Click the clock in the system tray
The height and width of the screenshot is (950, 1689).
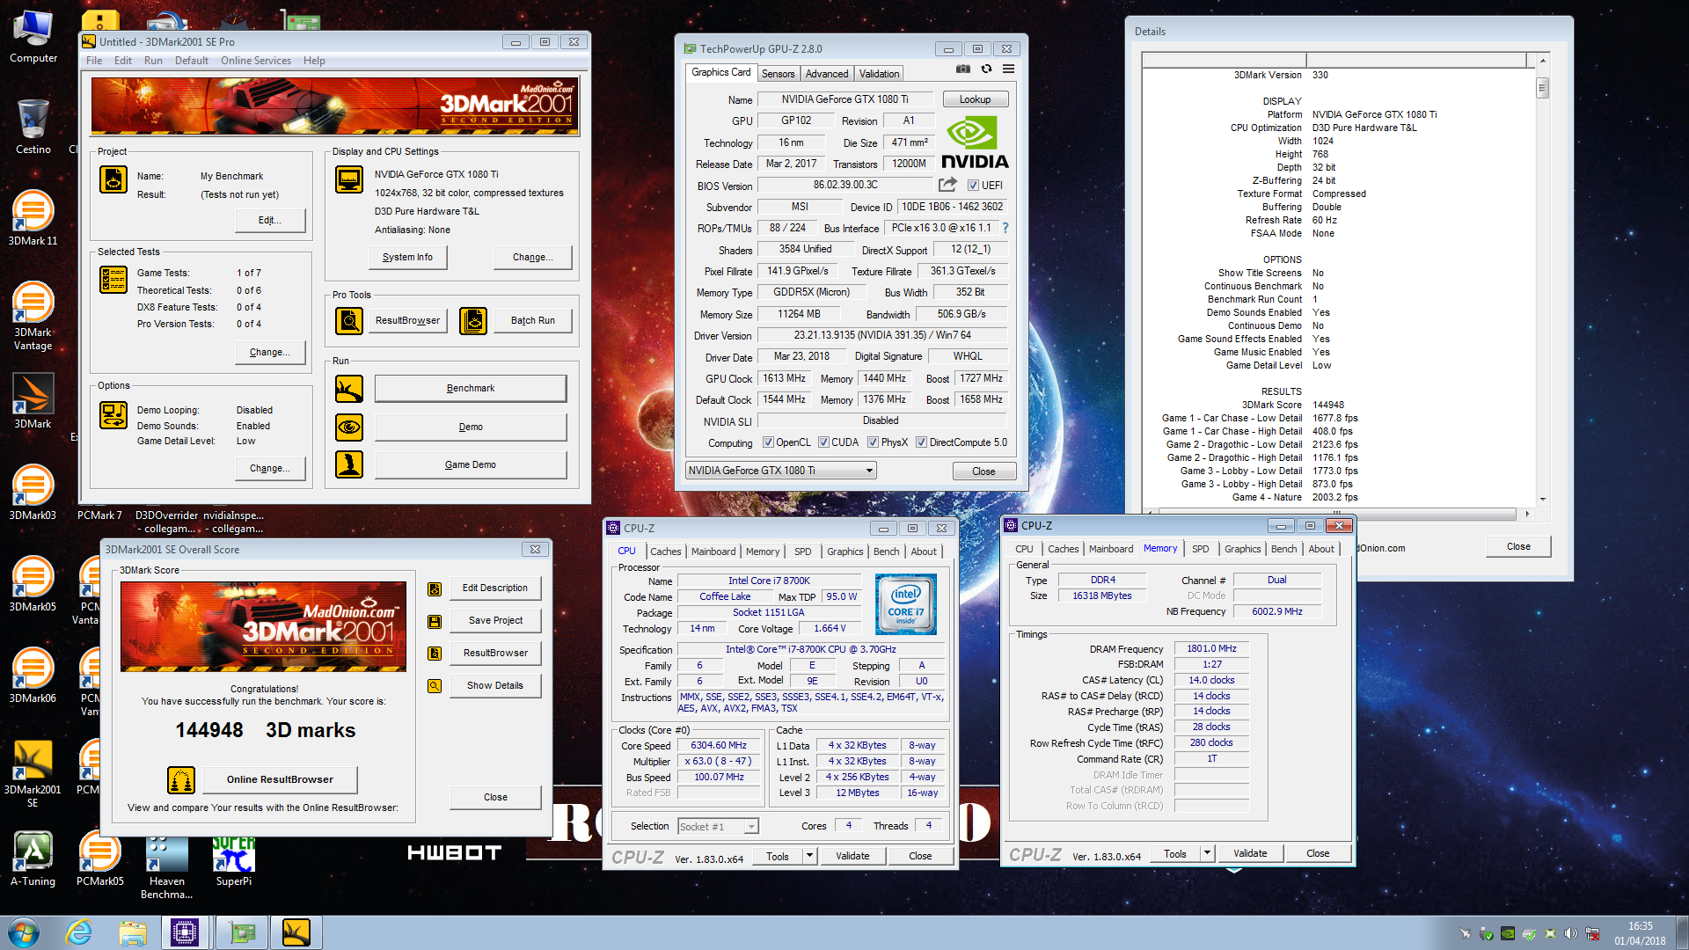point(1640,933)
